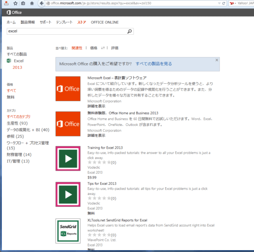
Task: Open the サポート navigation item
Action: [46, 22]
